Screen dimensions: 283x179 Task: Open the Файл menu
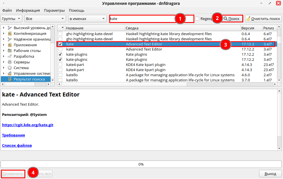coord(7,11)
